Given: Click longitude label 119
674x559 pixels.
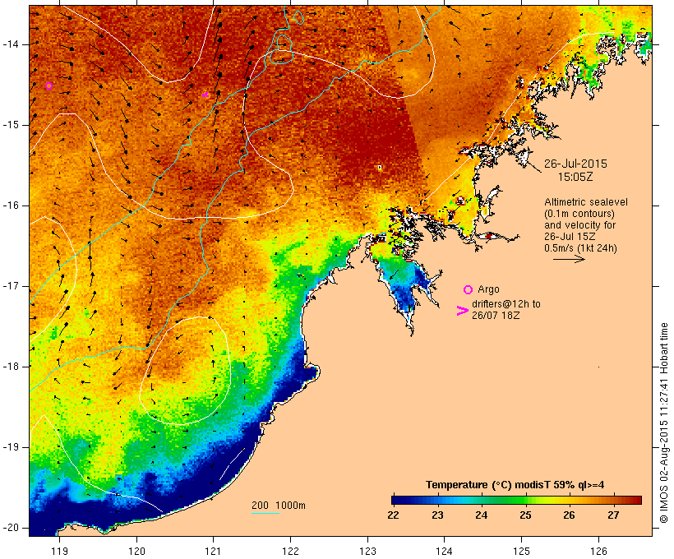Looking at the screenshot, I should (59, 551).
